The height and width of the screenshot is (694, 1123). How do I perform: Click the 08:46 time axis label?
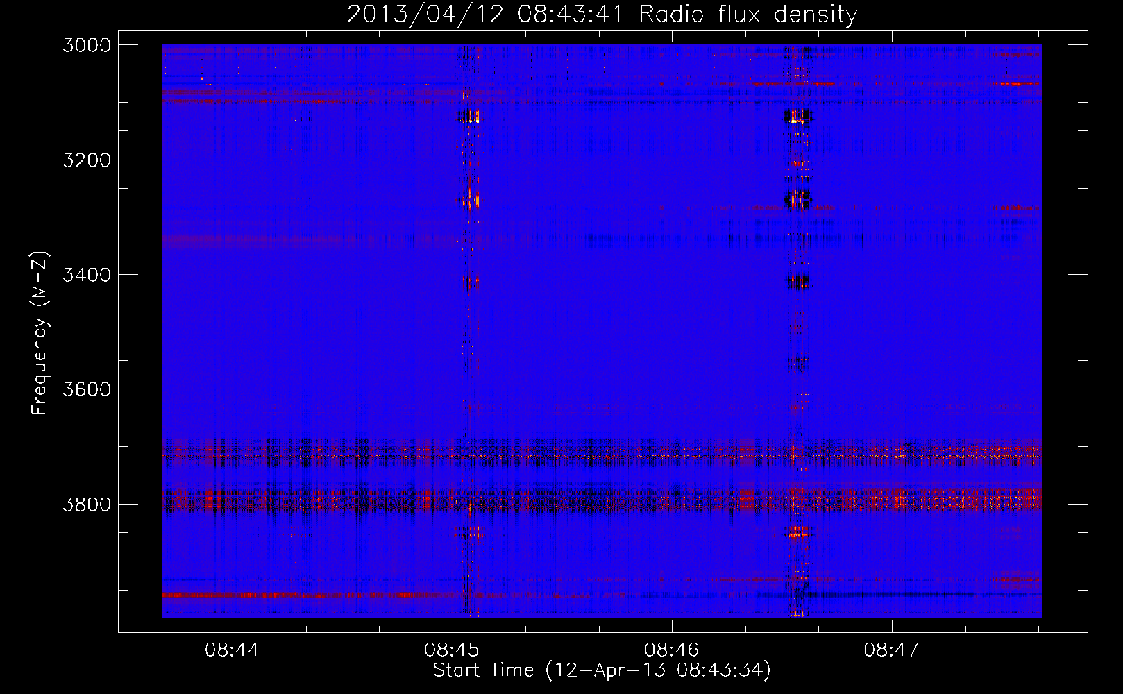(671, 650)
